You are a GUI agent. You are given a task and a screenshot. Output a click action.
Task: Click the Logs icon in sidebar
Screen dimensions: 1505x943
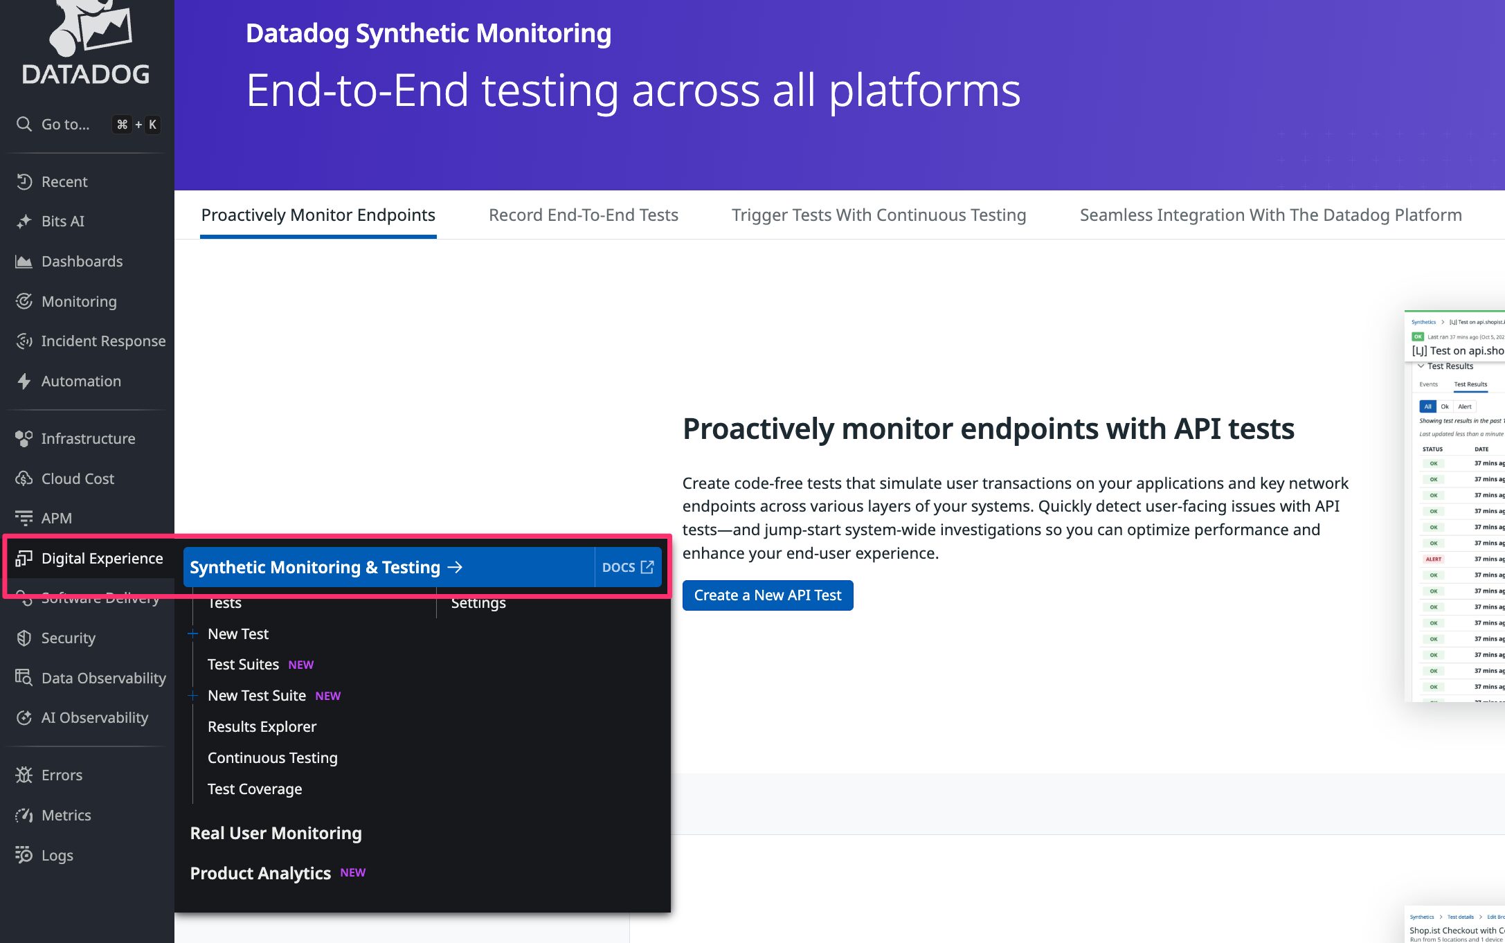[24, 855]
